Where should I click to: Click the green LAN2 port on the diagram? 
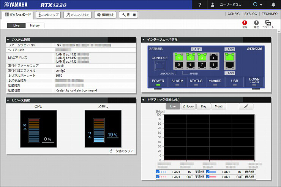click(230, 57)
